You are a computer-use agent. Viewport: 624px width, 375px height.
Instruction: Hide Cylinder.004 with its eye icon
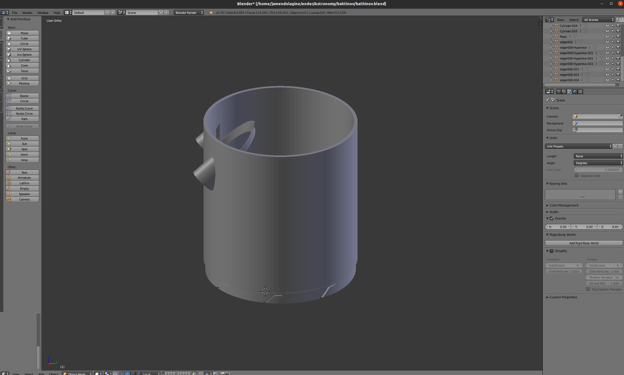pyautogui.click(x=607, y=26)
